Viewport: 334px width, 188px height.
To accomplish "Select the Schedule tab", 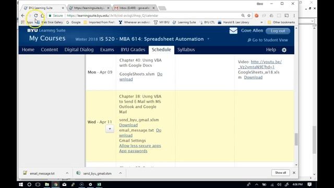I will coord(161,50).
